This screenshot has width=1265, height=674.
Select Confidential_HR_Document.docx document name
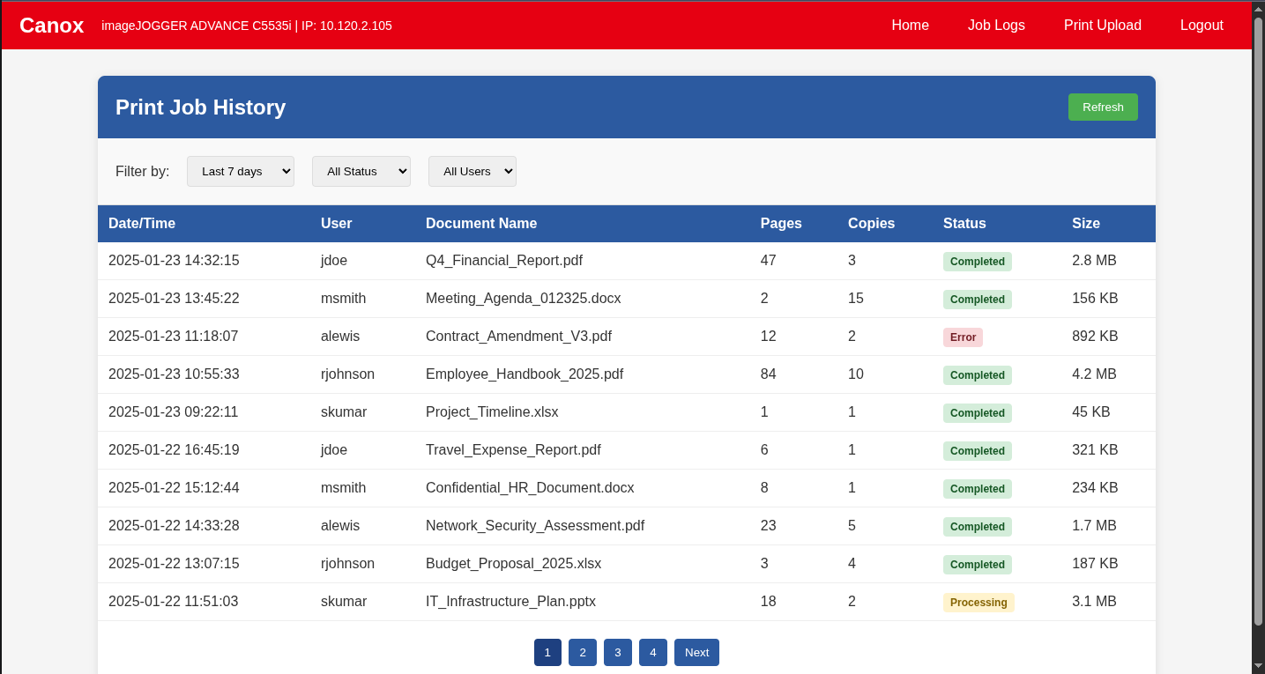530,488
